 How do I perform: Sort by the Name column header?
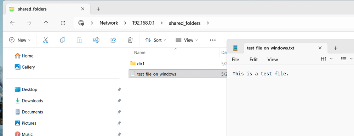tap(140, 52)
